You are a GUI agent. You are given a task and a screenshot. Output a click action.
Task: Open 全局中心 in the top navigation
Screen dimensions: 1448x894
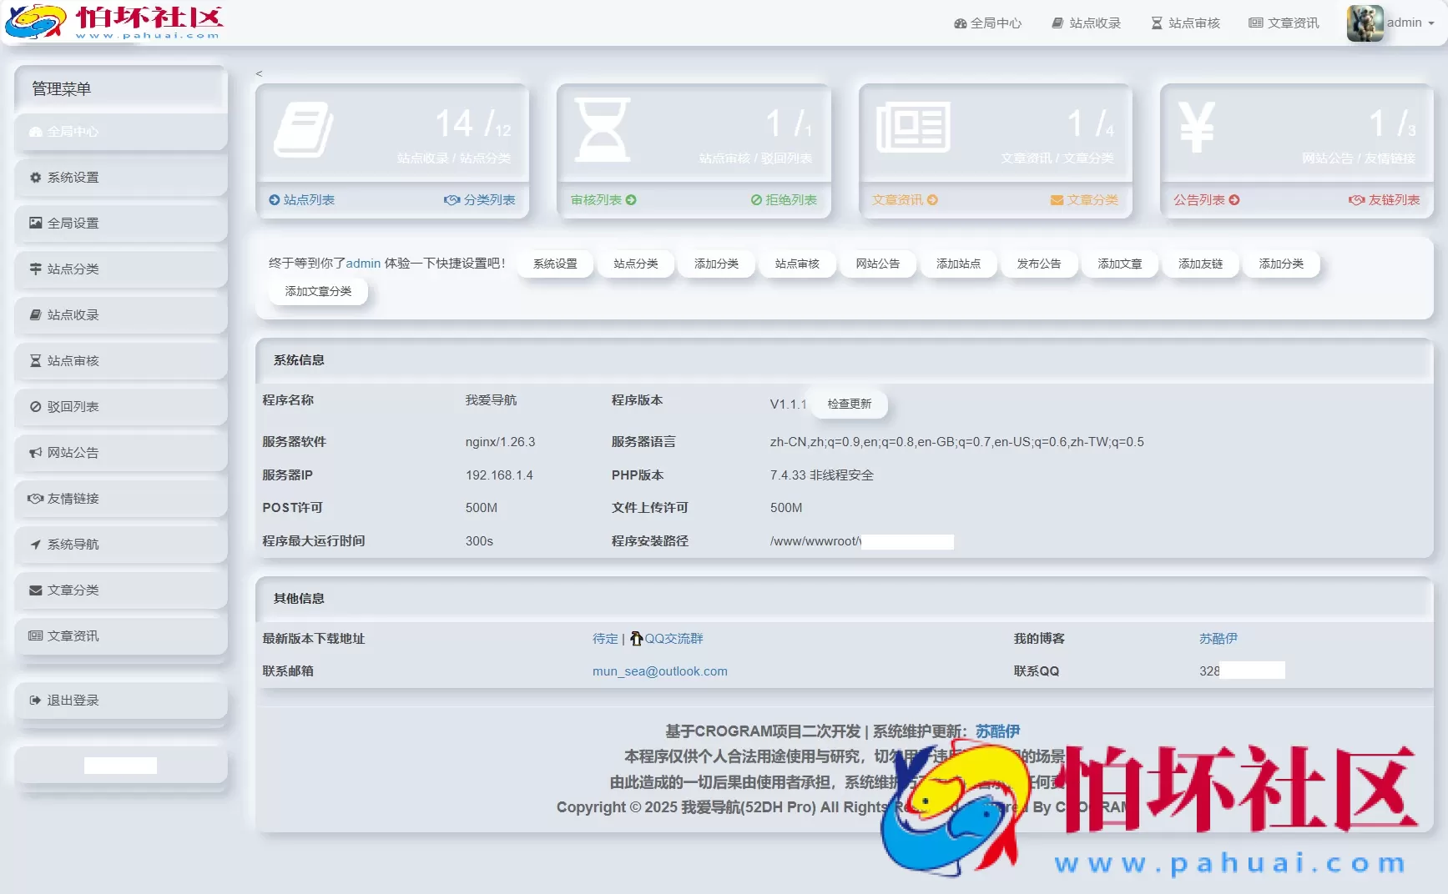[988, 23]
